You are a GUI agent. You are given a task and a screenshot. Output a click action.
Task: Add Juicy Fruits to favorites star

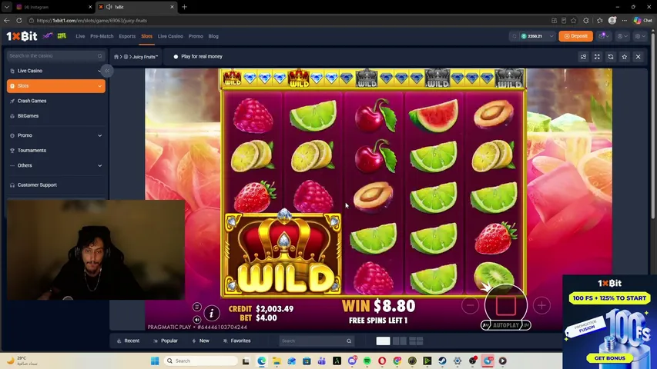625,56
